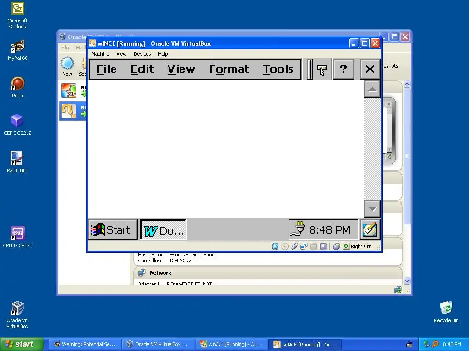The image size is (469, 351).
Task: Open the VM window's View menu
Action: point(121,54)
